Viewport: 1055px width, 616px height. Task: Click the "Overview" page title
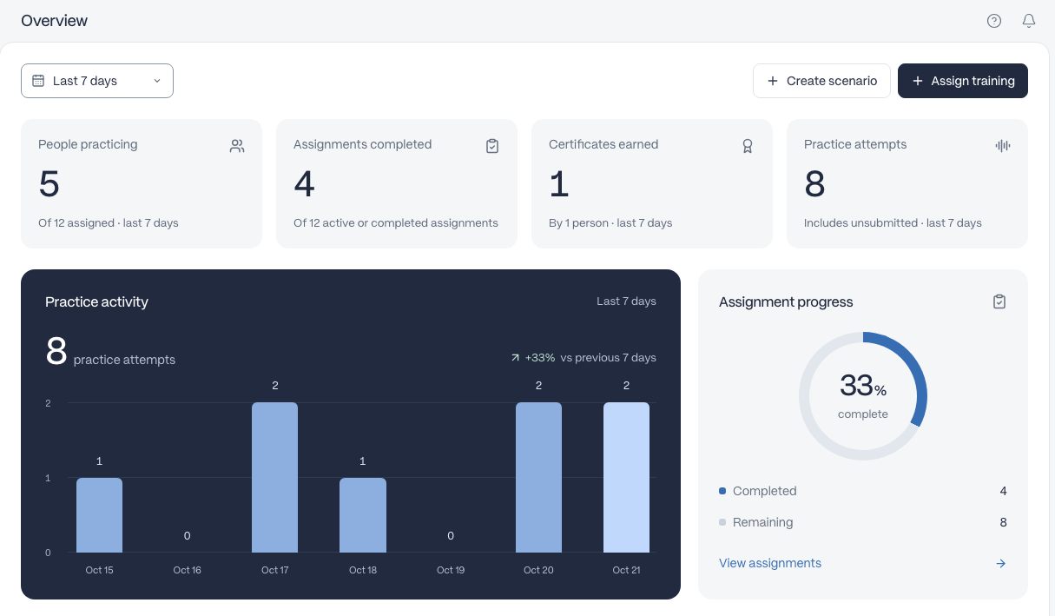55,21
